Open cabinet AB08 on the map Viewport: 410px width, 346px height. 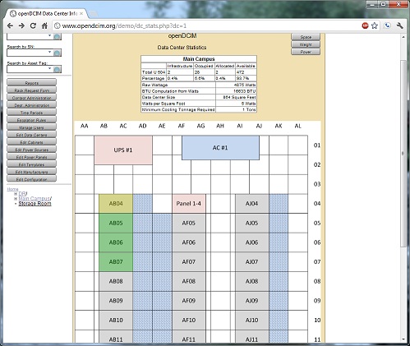pyautogui.click(x=116, y=281)
